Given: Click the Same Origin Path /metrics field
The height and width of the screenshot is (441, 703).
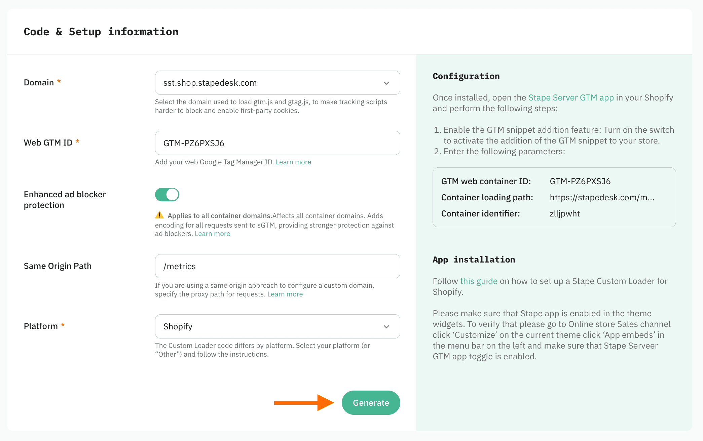Looking at the screenshot, I should click(277, 266).
